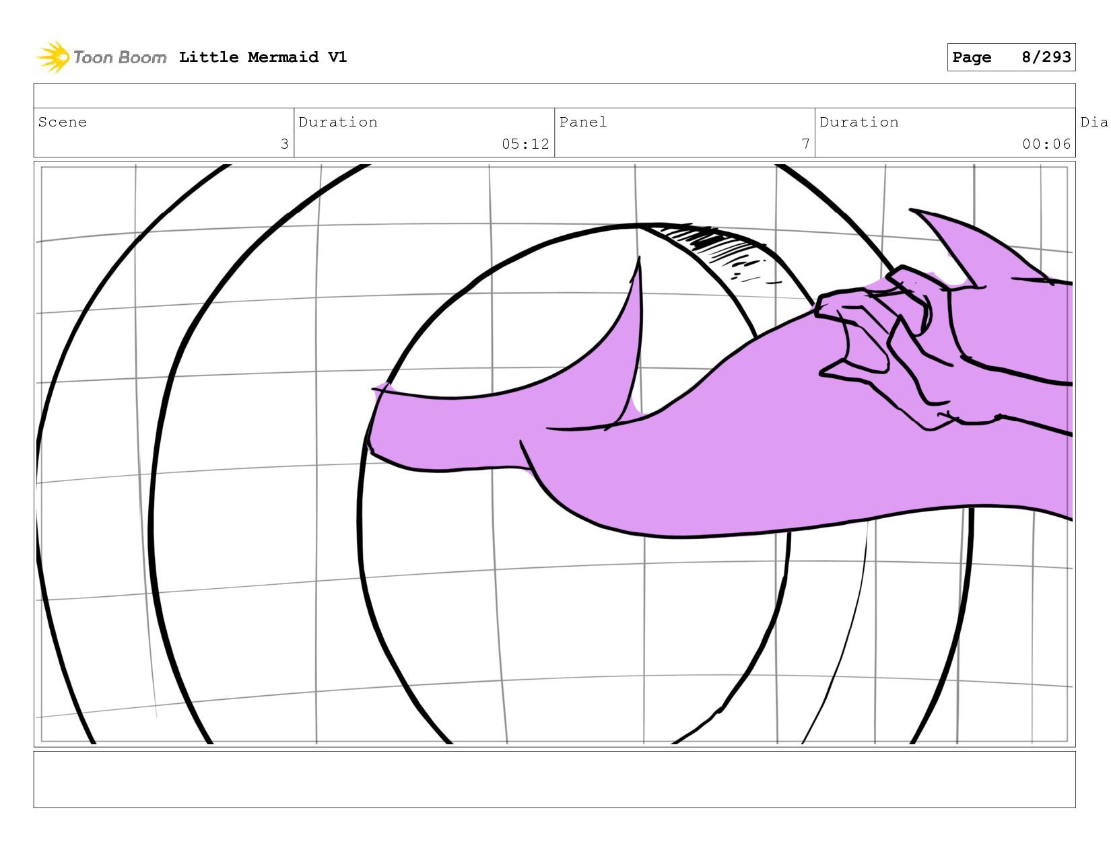Click the scene duration value '05:12'

[x=525, y=144]
